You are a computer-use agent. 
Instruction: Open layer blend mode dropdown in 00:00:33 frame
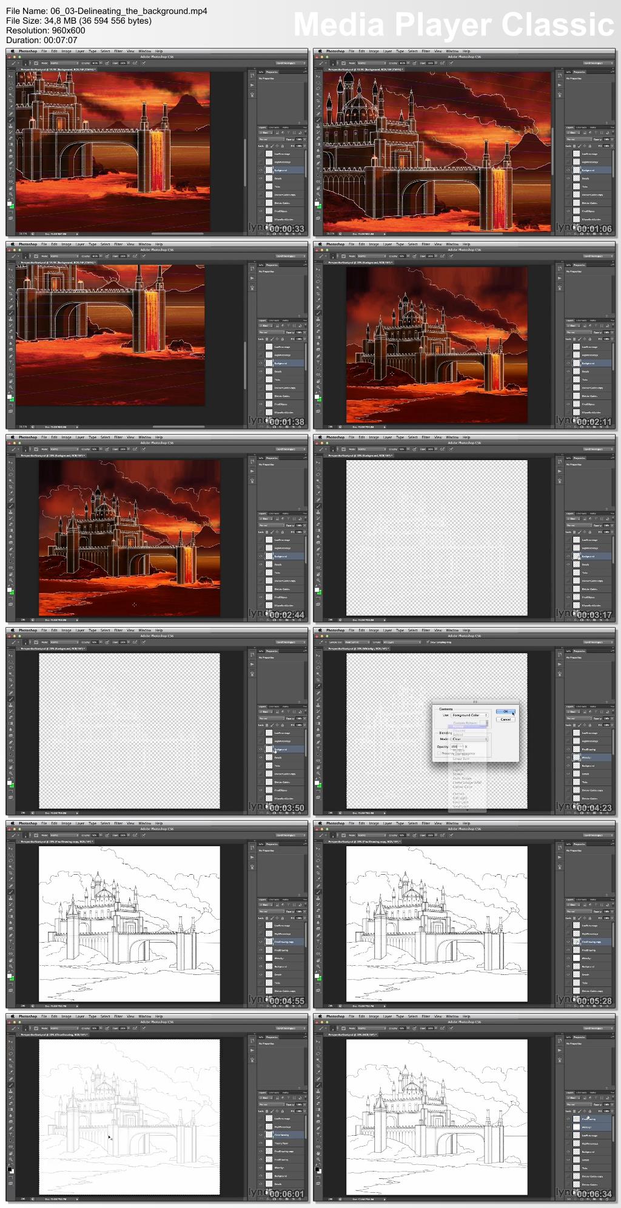272,139
